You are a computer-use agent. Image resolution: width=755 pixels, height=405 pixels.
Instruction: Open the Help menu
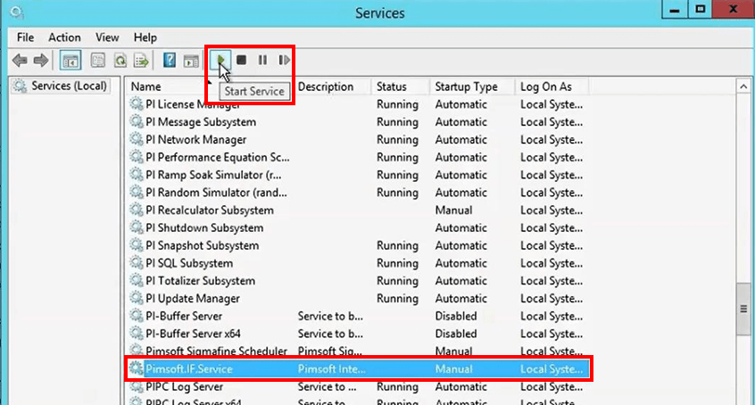pos(145,37)
